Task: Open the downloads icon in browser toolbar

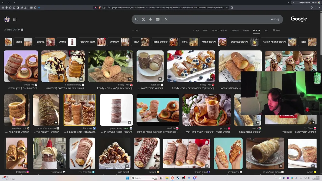Action: pyautogui.click(x=25, y=8)
